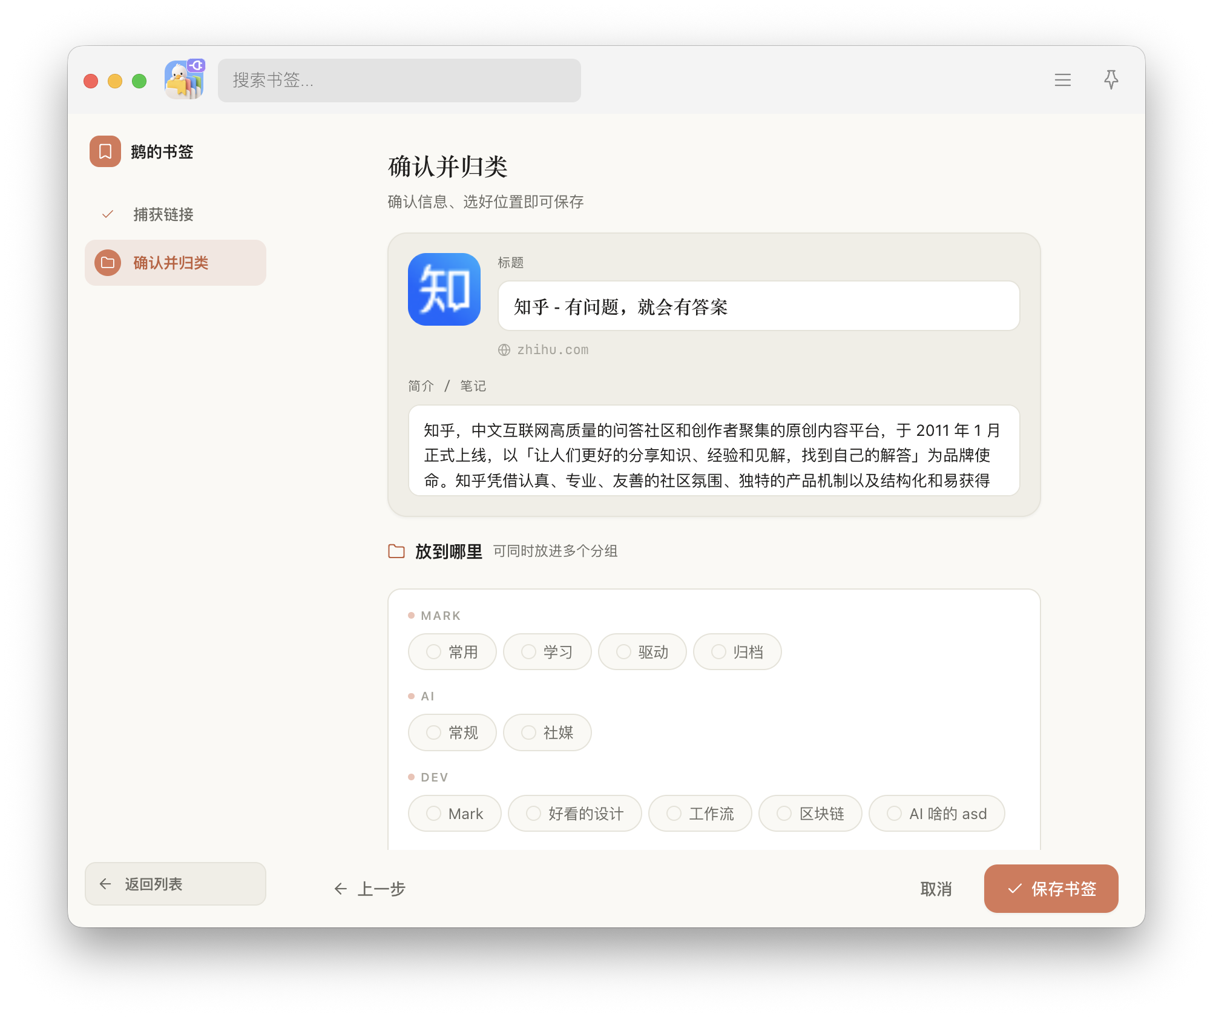Click the checkmark icon next to 捕获链接

[x=108, y=214]
